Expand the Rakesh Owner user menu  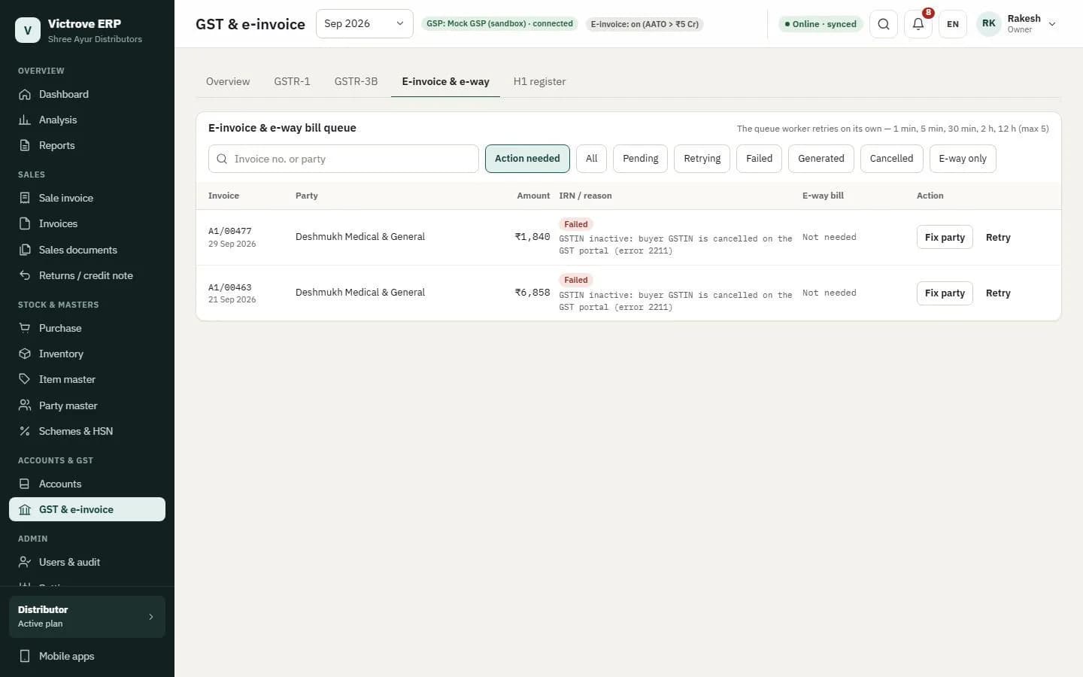click(x=1017, y=24)
